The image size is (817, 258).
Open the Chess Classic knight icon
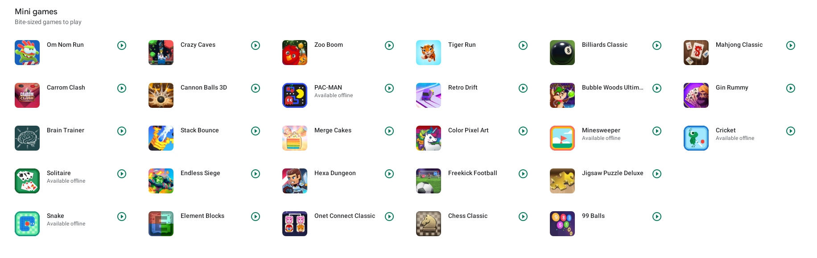coord(429,224)
